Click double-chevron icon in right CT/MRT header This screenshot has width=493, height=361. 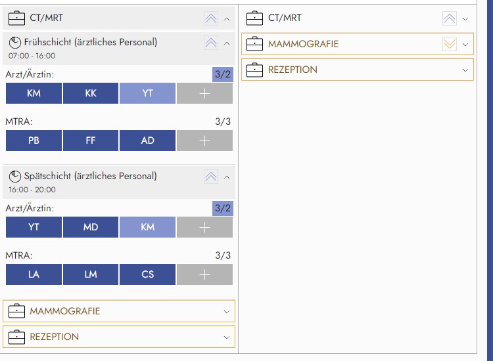point(450,18)
